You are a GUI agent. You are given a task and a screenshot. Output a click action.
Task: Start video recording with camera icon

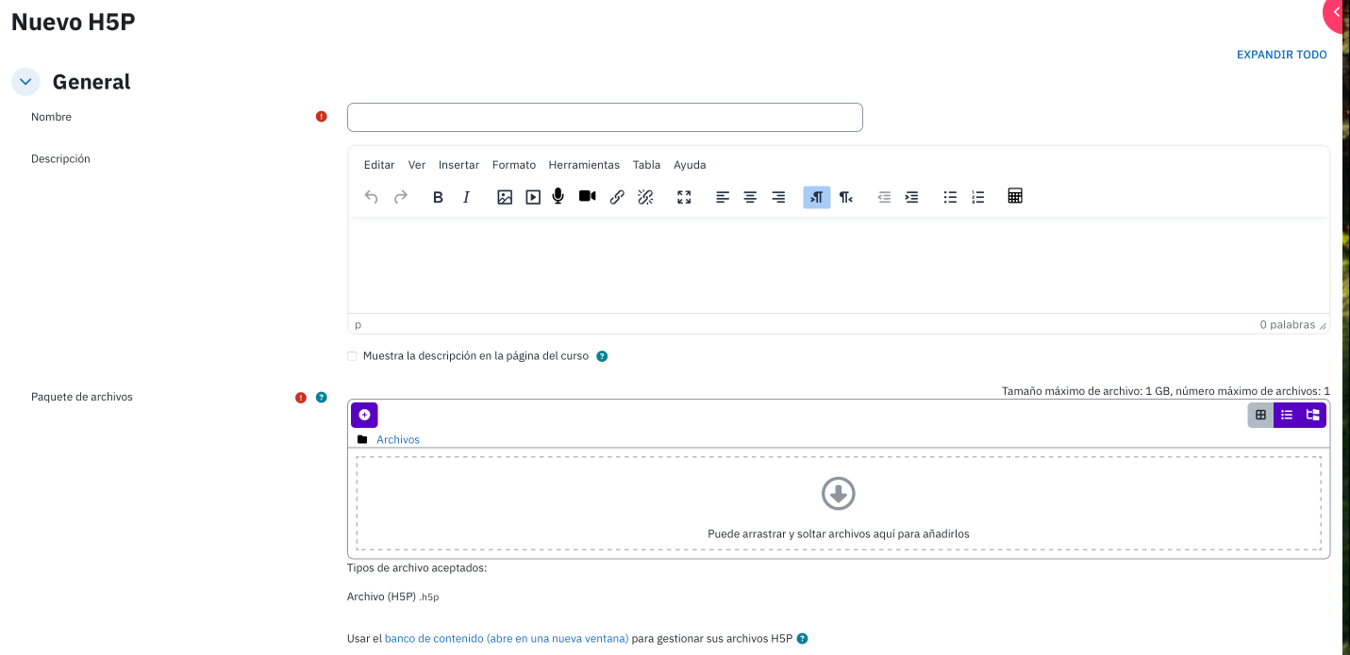point(587,196)
